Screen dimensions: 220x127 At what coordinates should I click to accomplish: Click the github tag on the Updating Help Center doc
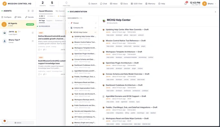126,35
